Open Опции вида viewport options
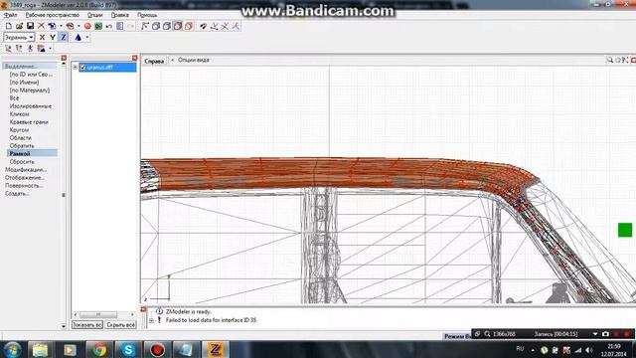This screenshot has height=358, width=636. (x=194, y=60)
